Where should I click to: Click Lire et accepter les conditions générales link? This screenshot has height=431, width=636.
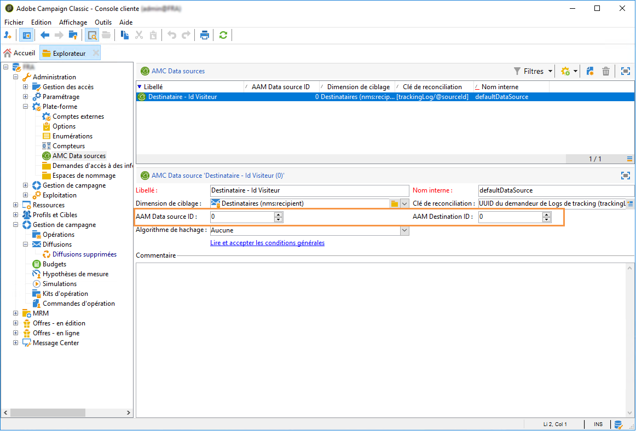267,243
